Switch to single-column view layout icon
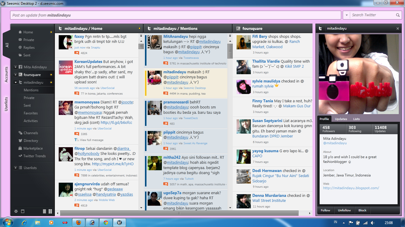Viewport: 405px width, 227px height. click(x=44, y=211)
